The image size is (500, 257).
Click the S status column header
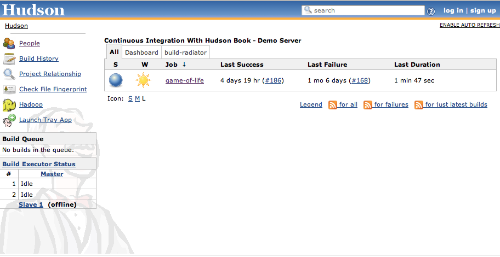pos(116,65)
